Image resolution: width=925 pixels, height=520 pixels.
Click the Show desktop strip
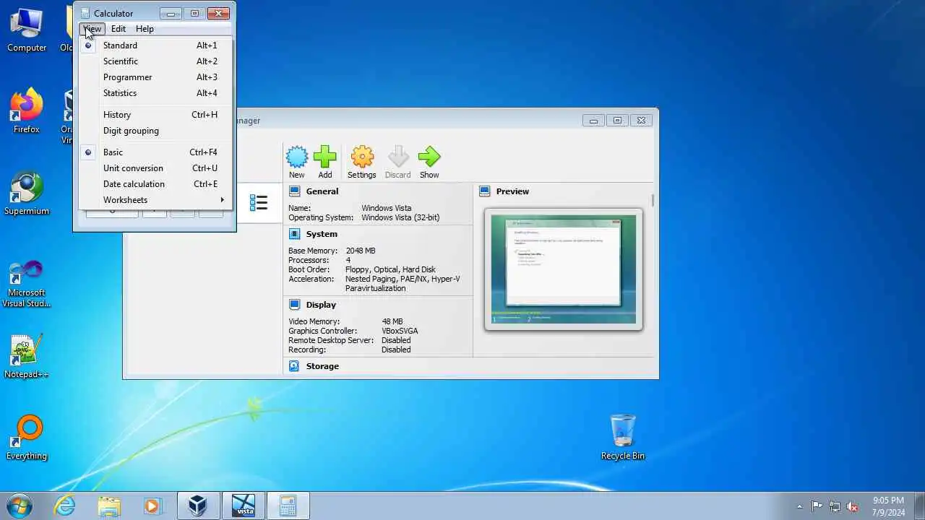pyautogui.click(x=919, y=506)
